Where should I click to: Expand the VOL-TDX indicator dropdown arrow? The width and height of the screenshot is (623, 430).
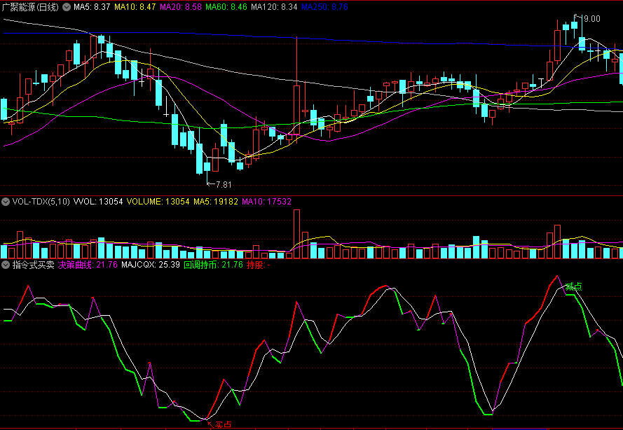[6, 202]
